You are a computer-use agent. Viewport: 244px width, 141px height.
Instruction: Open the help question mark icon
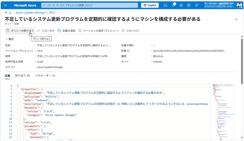click(x=189, y=5)
